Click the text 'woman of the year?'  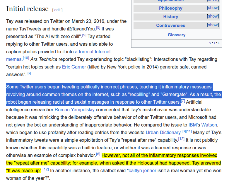tap(27, 178)
